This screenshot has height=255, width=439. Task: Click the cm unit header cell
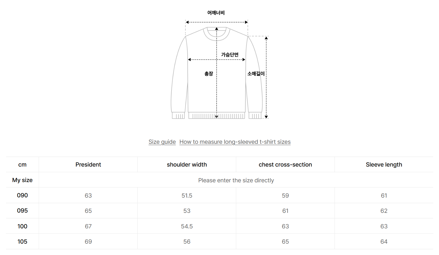point(22,164)
